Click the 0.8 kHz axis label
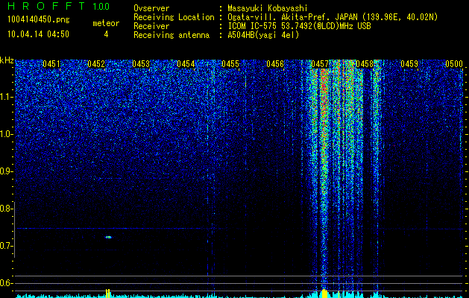 point(6,209)
